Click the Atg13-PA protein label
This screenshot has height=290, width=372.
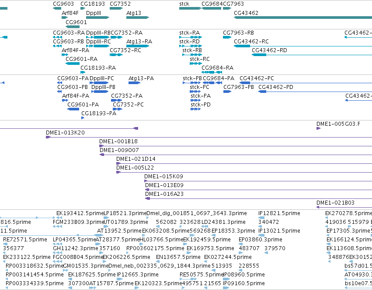coord(141,78)
